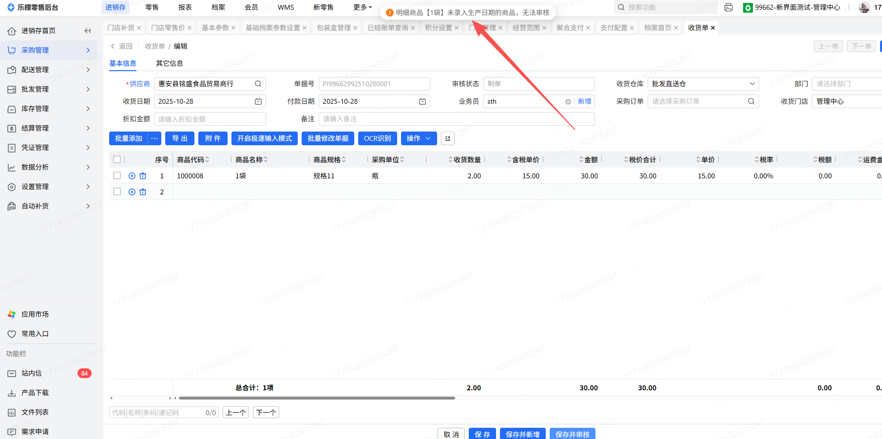882x439 pixels.
Task: Open the more options button beside 批量添加
Action: (x=154, y=138)
